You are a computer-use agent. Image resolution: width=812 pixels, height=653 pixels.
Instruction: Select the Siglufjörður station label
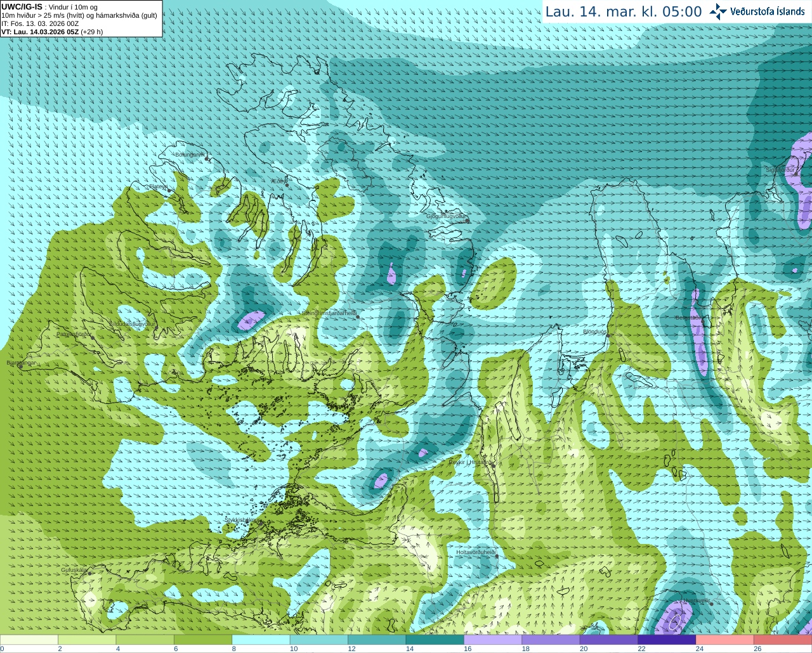[781, 170]
